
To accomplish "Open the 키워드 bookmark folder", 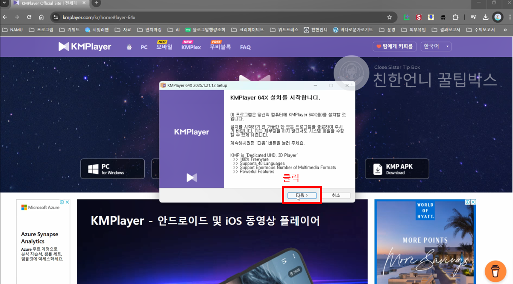I will click(x=69, y=30).
